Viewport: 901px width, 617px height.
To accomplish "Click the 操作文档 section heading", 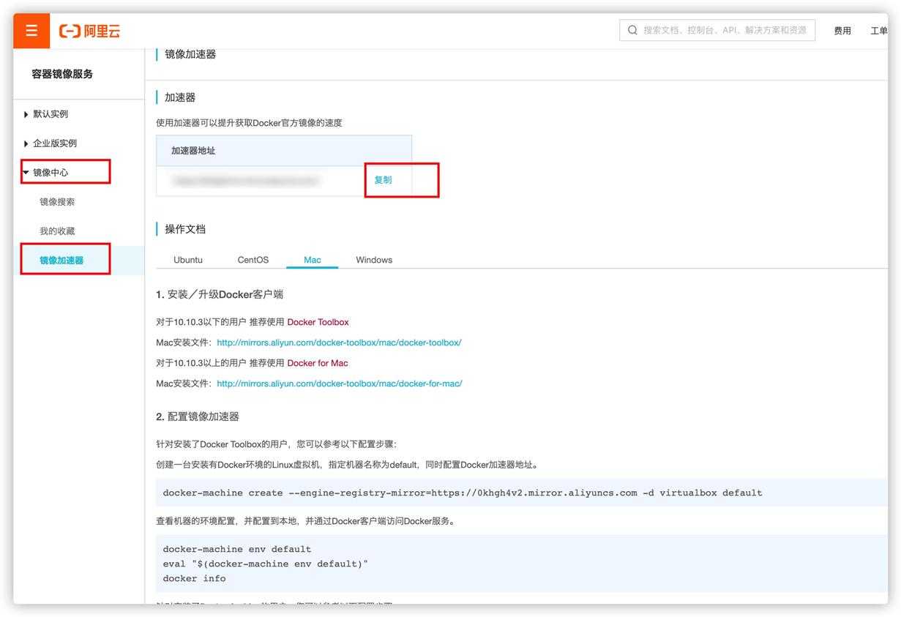I will 185,229.
